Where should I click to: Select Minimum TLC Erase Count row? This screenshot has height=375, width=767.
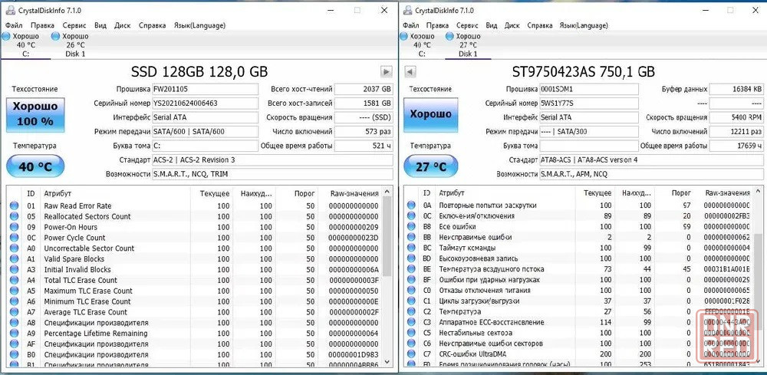[195, 301]
